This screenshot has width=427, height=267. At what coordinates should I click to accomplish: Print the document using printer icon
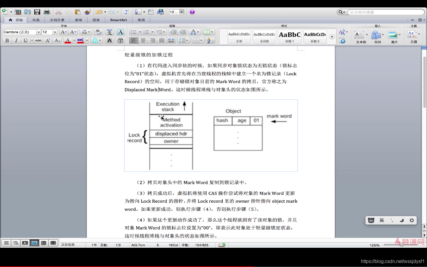coord(47,12)
